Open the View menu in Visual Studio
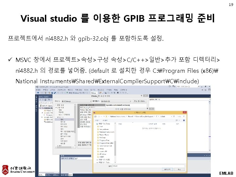The width and height of the screenshot is (236, 177). tap(52, 90)
